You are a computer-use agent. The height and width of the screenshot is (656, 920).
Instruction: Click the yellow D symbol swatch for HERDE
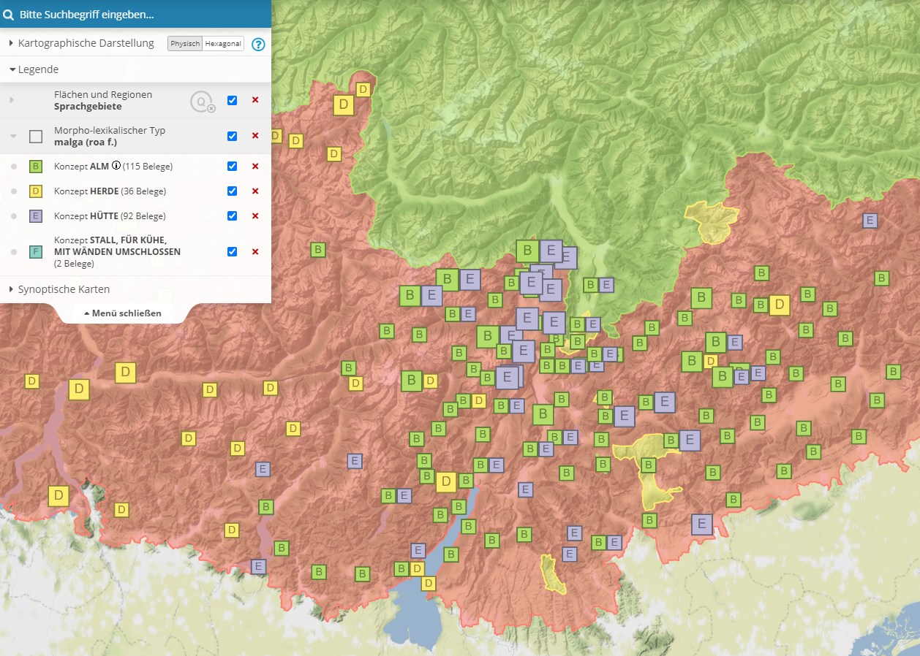[35, 191]
